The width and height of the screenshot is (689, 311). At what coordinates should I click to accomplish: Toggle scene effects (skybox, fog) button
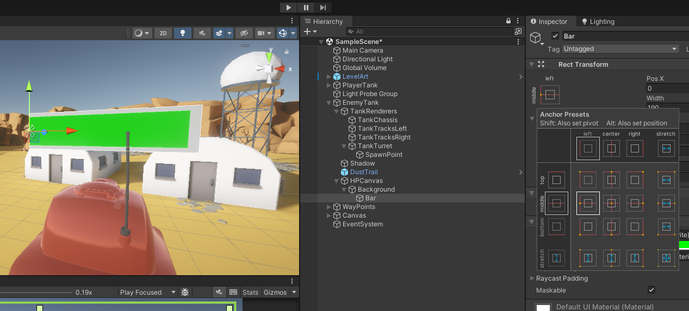pyautogui.click(x=219, y=33)
